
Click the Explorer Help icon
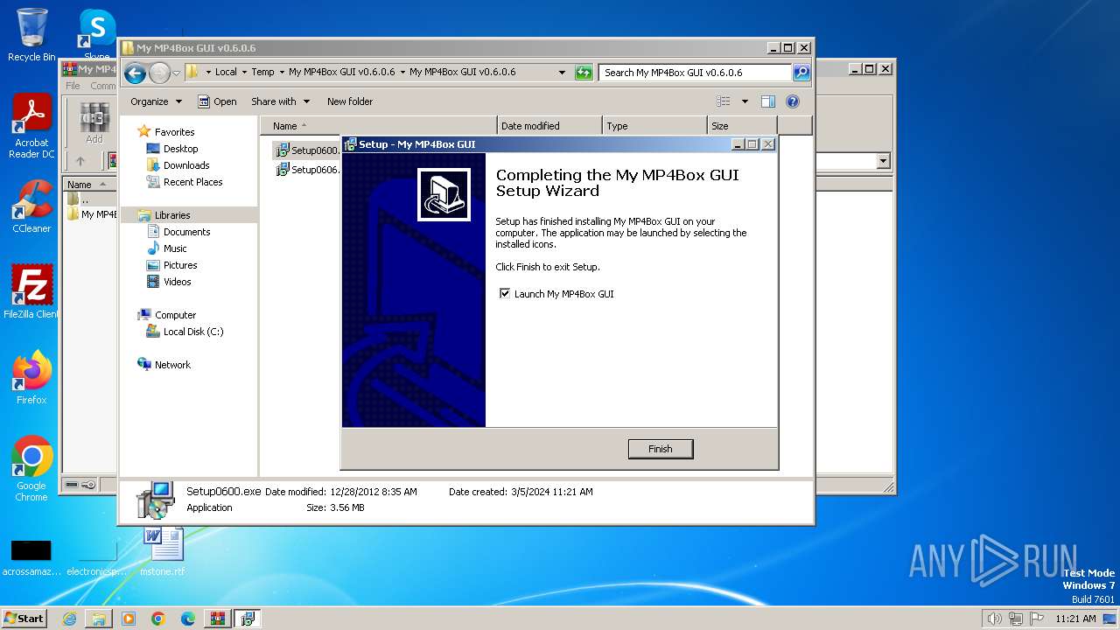coord(793,101)
